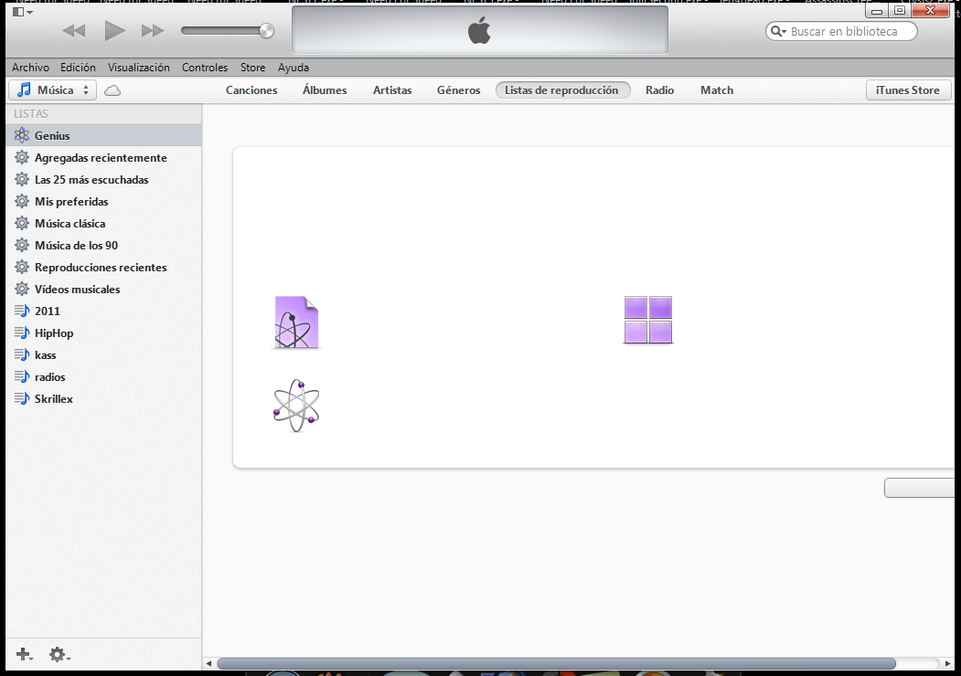The image size is (961, 676).
Task: Select Agregadas recientemente smart playlist
Action: point(103,157)
